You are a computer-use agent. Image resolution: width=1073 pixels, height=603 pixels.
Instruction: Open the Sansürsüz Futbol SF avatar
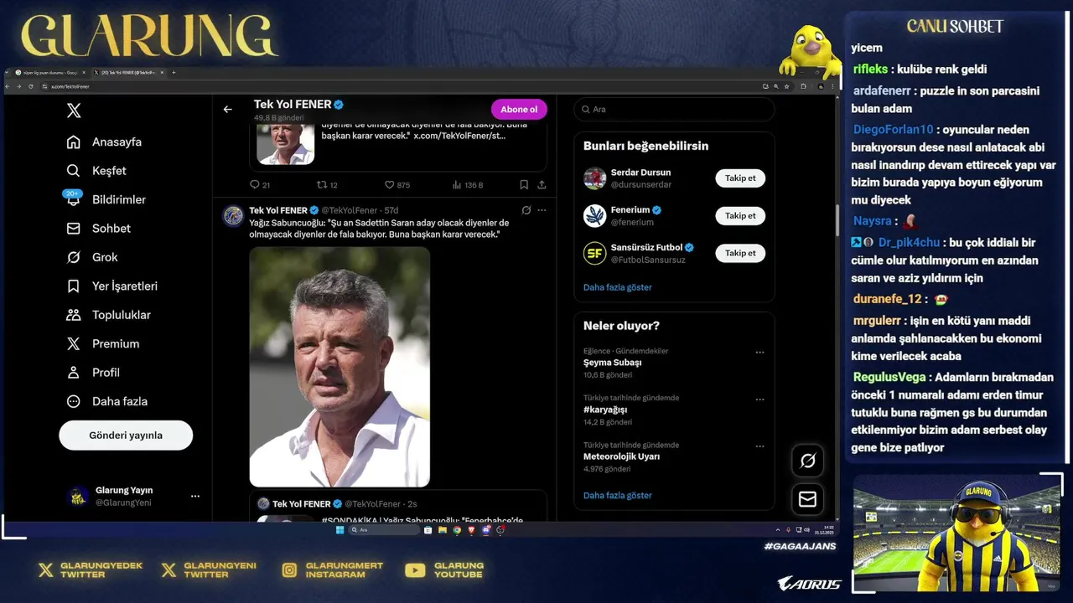[x=595, y=253]
